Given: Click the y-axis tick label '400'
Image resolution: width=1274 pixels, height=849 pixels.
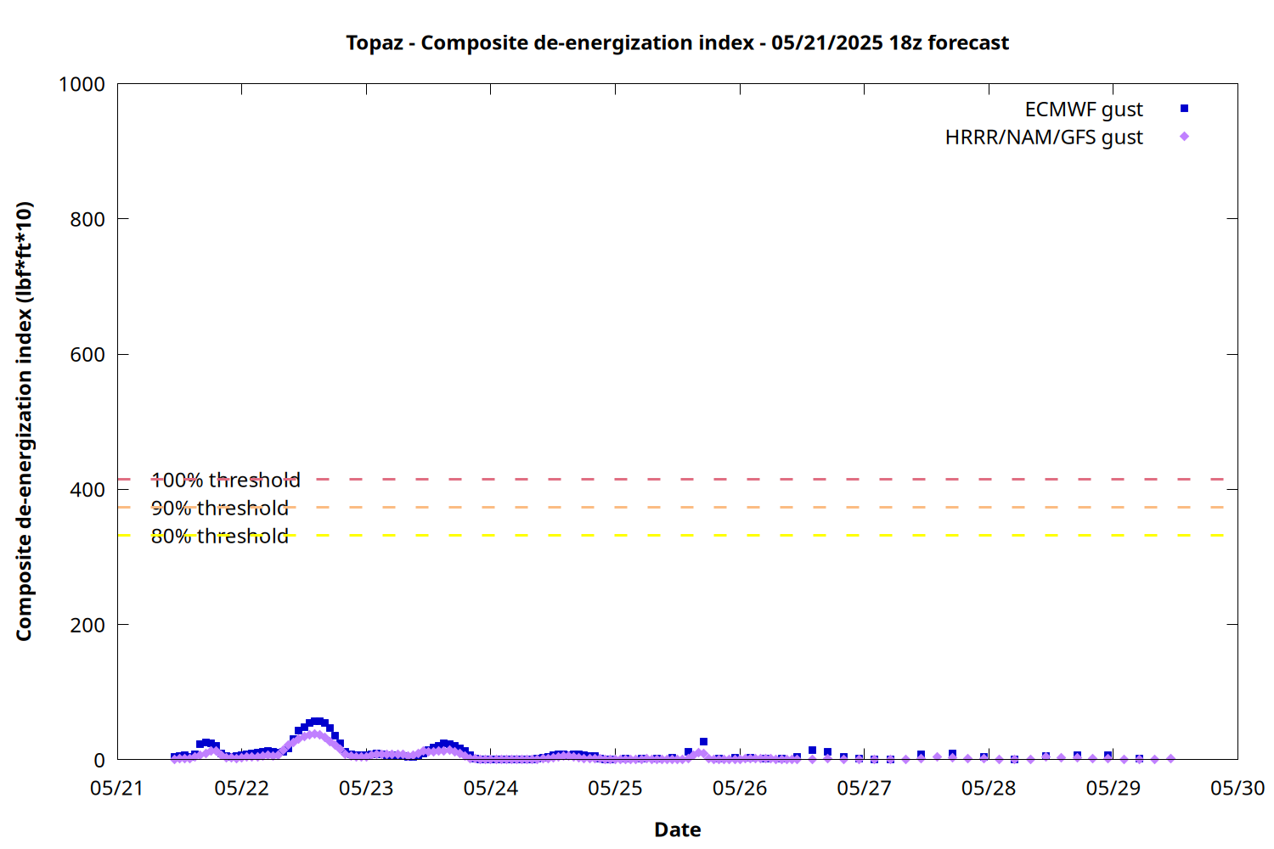Looking at the screenshot, I should point(87,490).
